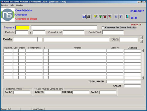The width and height of the screenshot is (147, 111).
Task: Click the Conta block scroll-up arrow
Action: tap(141, 37)
